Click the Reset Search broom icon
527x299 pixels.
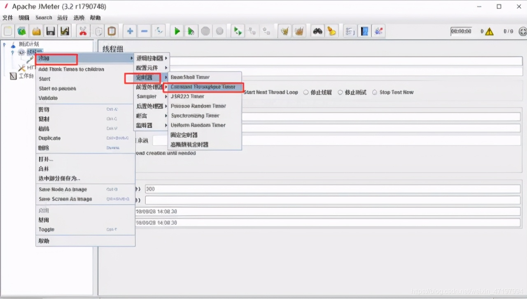(x=331, y=31)
